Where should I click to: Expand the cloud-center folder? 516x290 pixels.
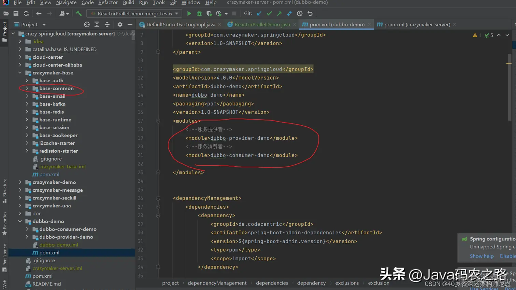click(x=20, y=57)
